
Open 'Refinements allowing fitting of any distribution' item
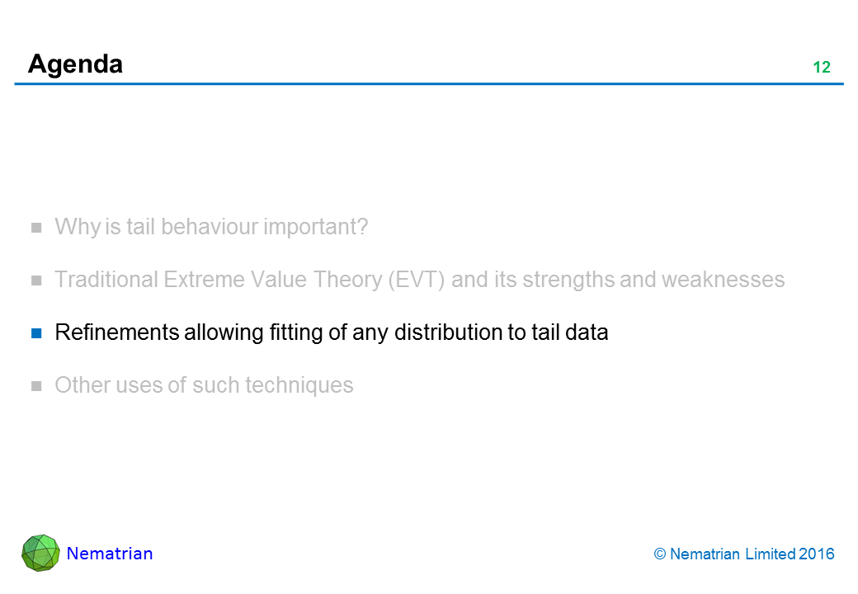click(x=331, y=332)
